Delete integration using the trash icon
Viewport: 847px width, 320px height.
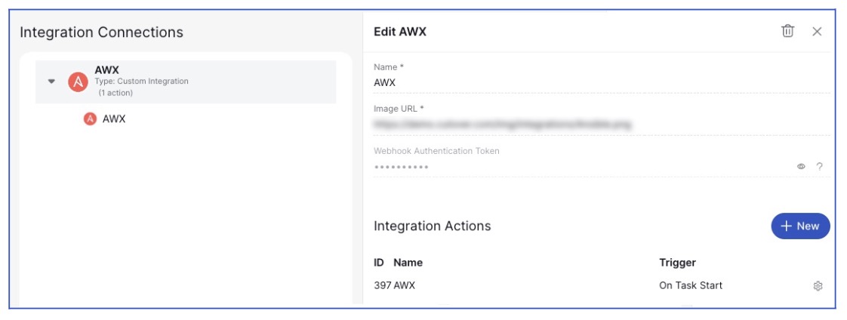click(x=787, y=31)
